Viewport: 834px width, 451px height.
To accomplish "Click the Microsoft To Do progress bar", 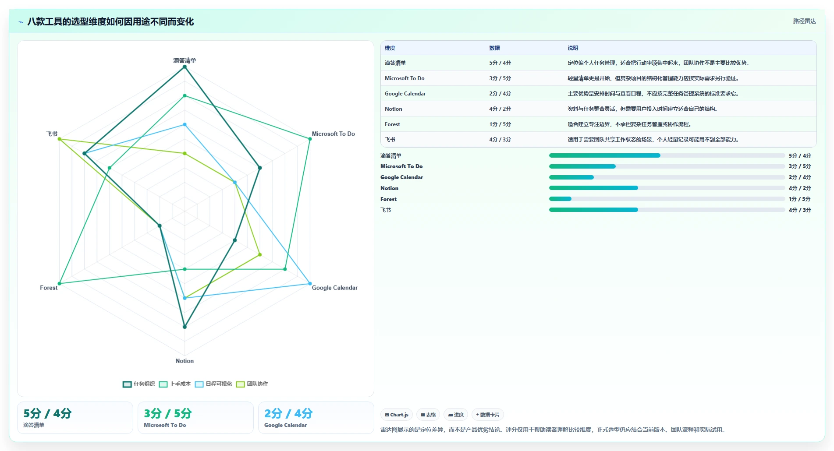I will [667, 166].
